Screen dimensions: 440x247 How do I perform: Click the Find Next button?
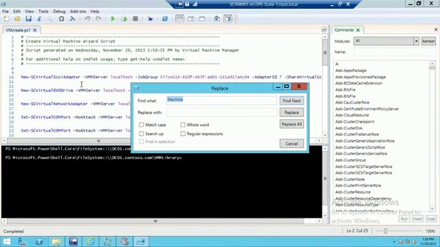(291, 101)
